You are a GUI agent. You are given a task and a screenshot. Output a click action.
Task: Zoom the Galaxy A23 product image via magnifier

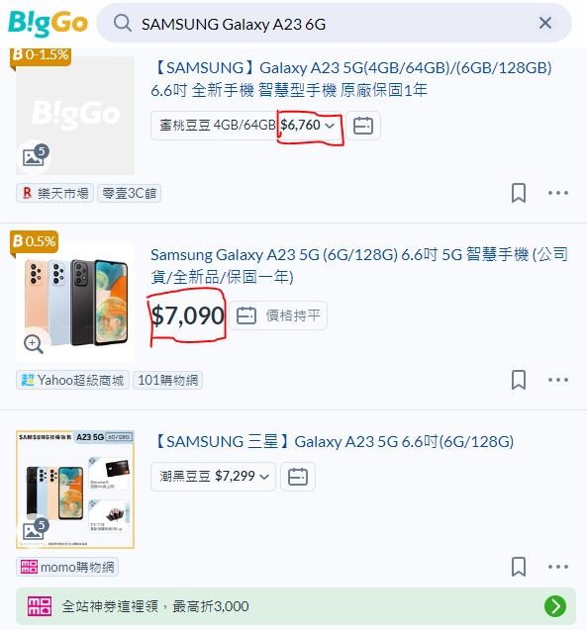pyautogui.click(x=34, y=344)
